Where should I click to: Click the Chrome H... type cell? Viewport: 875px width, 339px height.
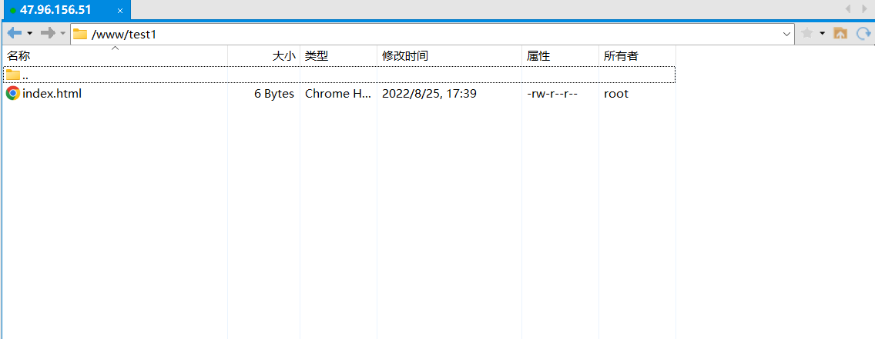[x=337, y=94]
